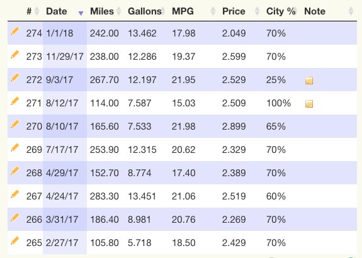
Task: View note attached to entry 271
Action: click(x=309, y=104)
